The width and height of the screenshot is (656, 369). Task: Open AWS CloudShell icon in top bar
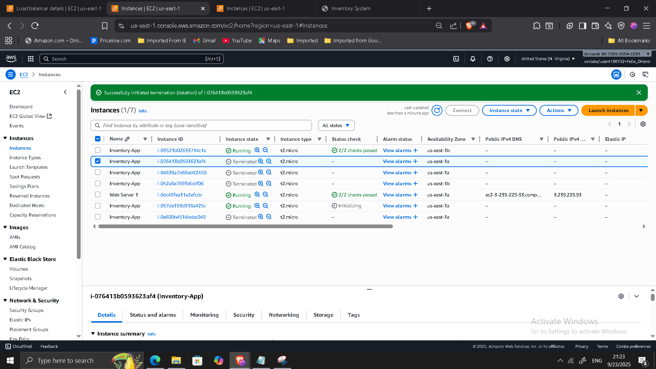(456, 59)
